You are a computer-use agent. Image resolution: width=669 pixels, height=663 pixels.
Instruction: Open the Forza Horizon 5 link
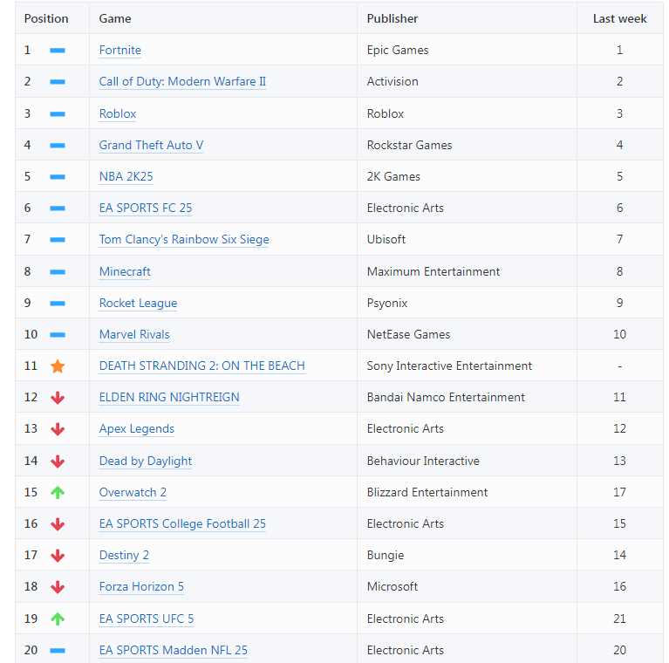(141, 586)
